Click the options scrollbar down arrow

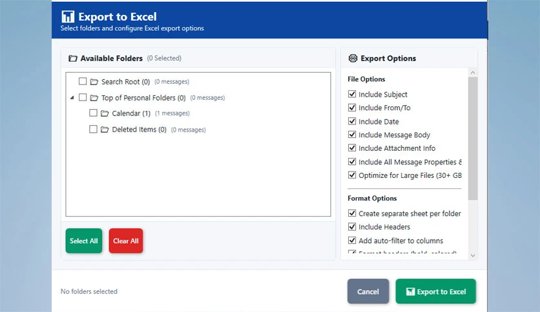coord(473,255)
